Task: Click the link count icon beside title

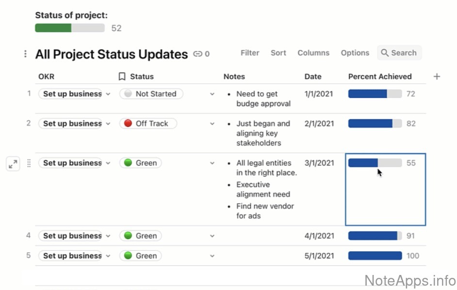Action: [x=198, y=54]
